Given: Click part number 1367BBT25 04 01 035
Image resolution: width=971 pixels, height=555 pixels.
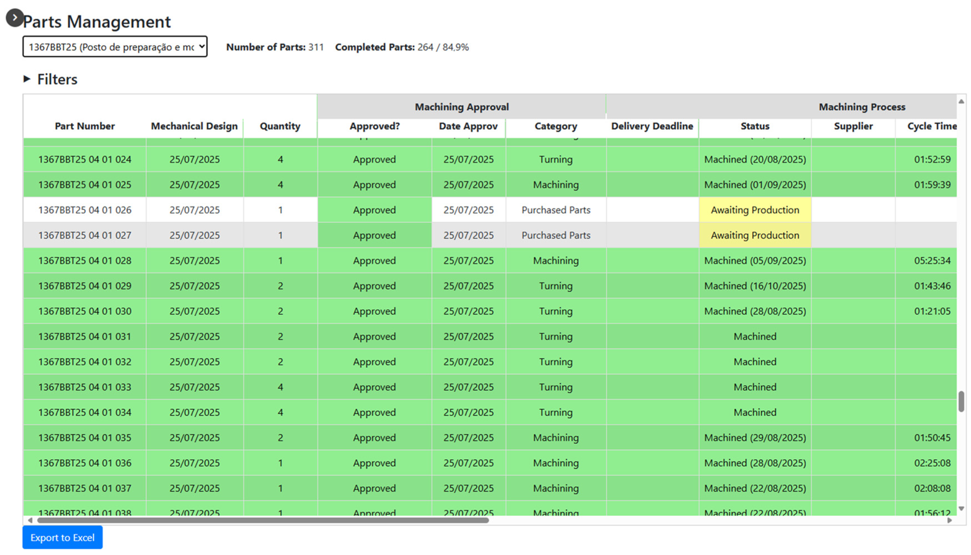Looking at the screenshot, I should 85,437.
